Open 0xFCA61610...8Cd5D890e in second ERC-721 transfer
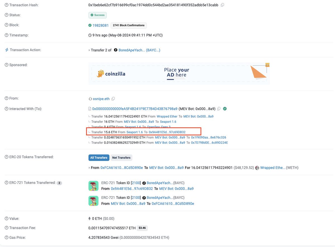This screenshot has width=335, height=247. [173, 203]
